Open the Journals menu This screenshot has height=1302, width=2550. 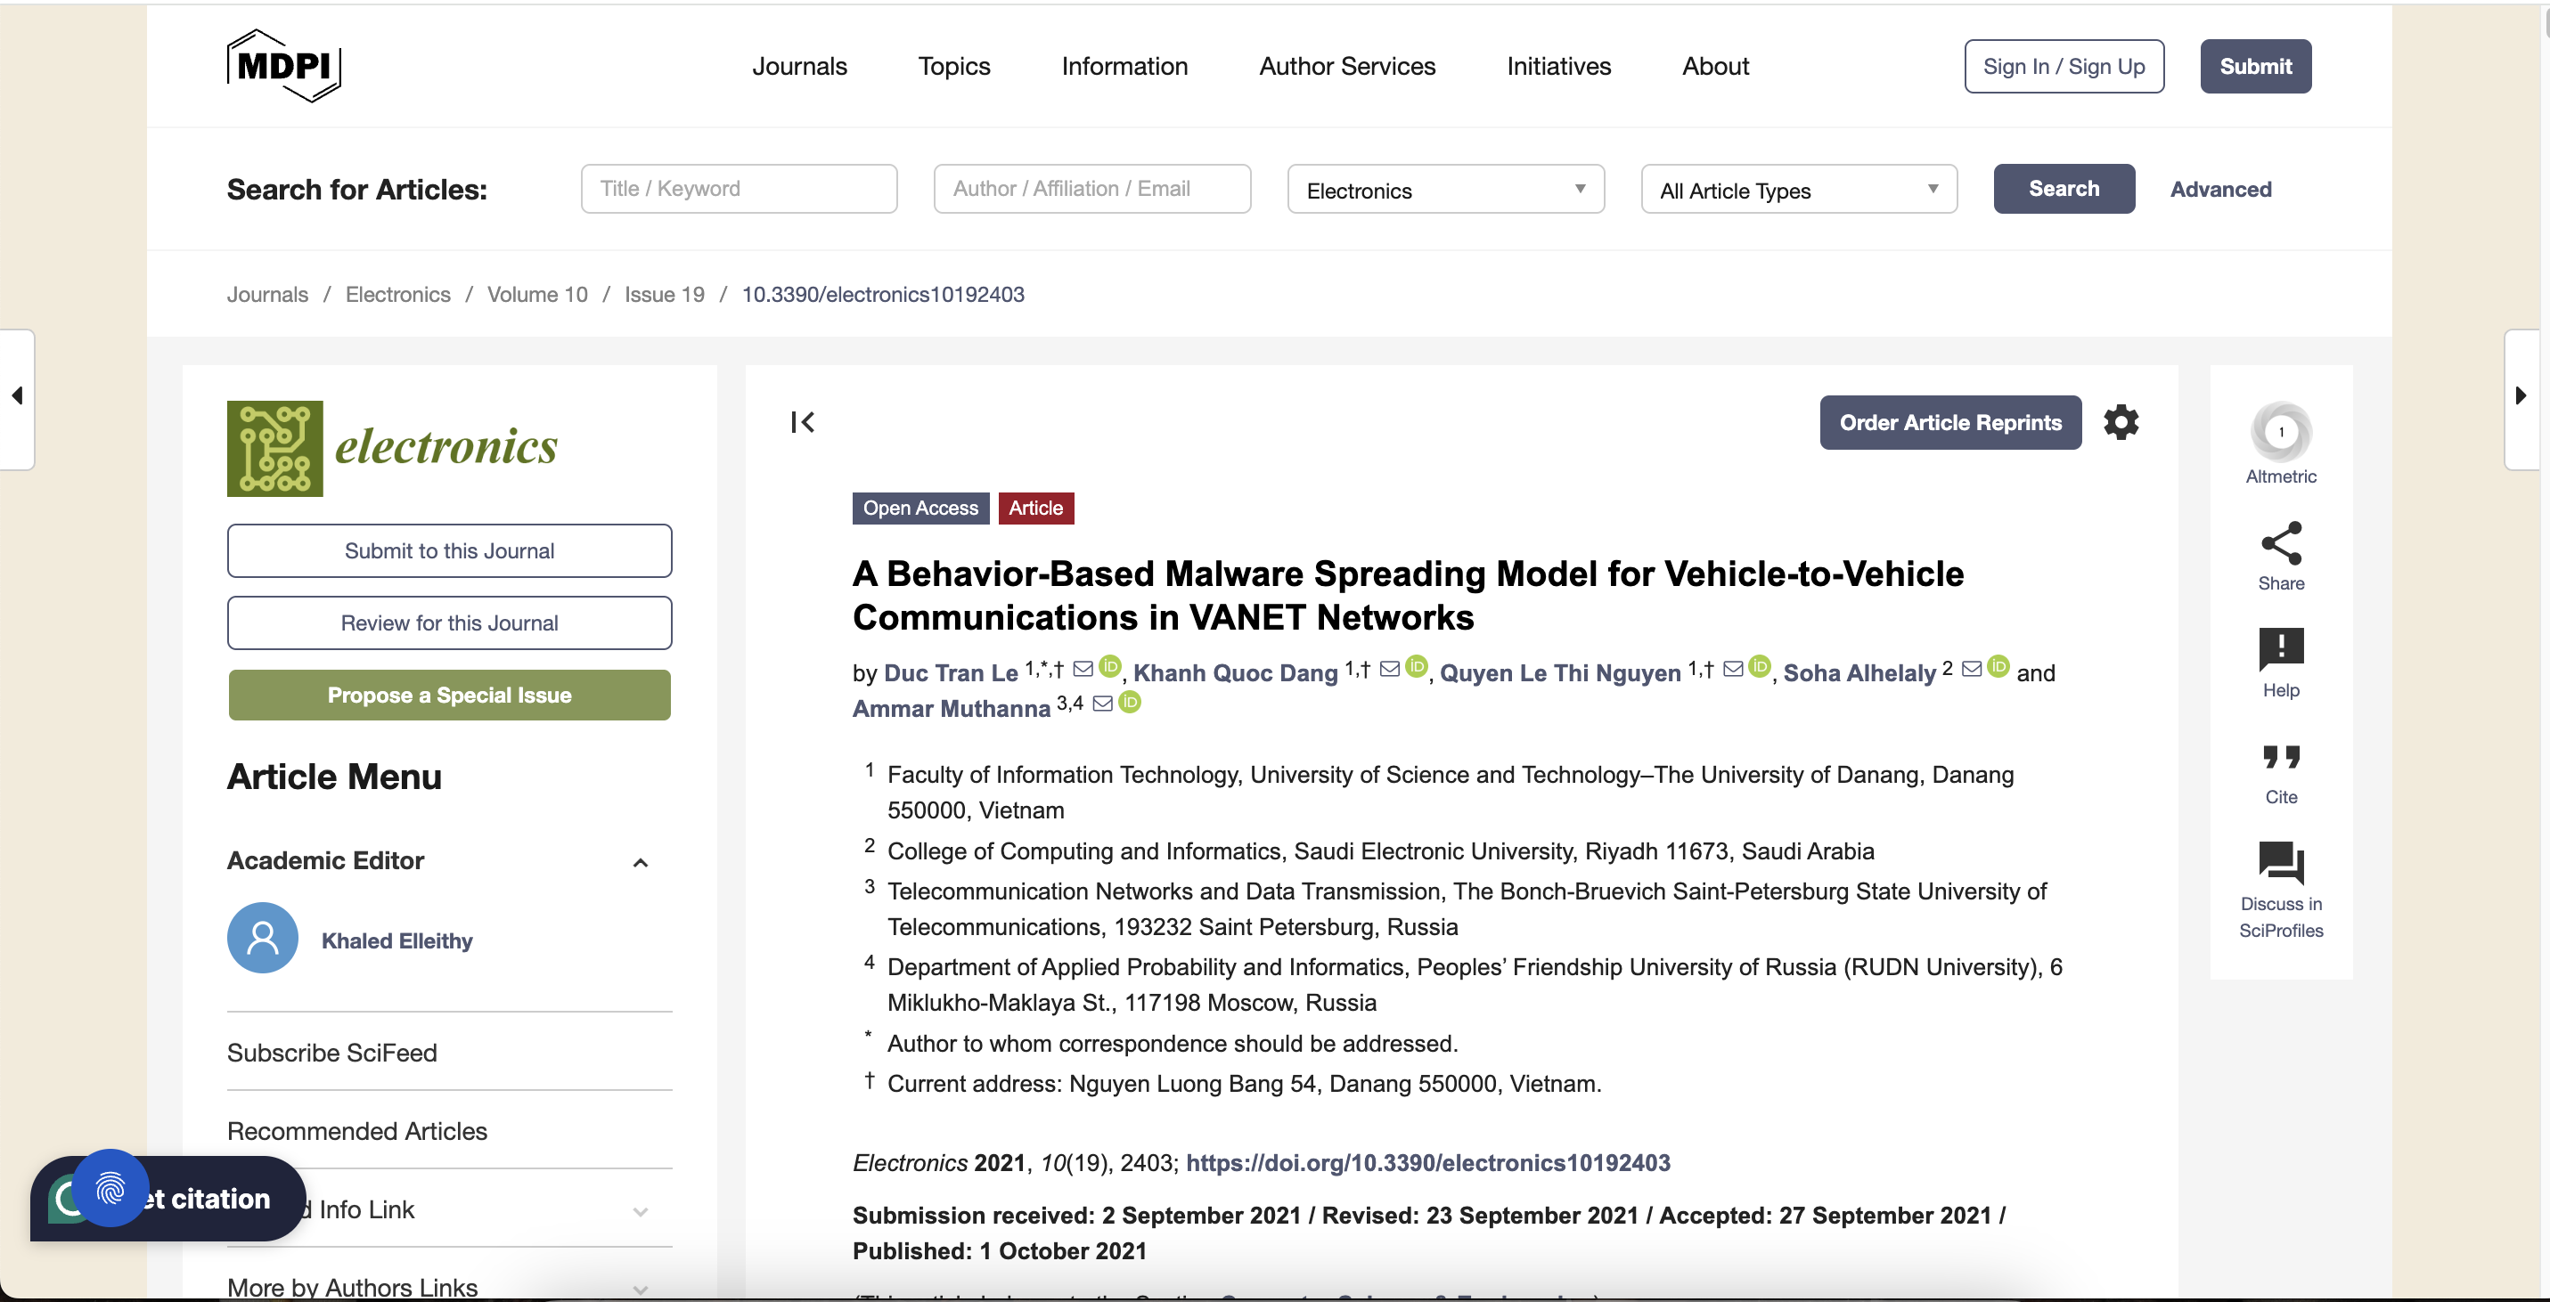tap(800, 65)
